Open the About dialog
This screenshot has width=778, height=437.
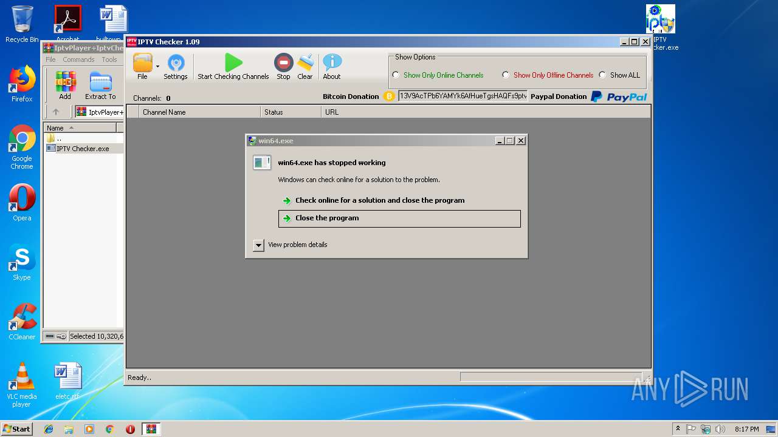tap(332, 66)
